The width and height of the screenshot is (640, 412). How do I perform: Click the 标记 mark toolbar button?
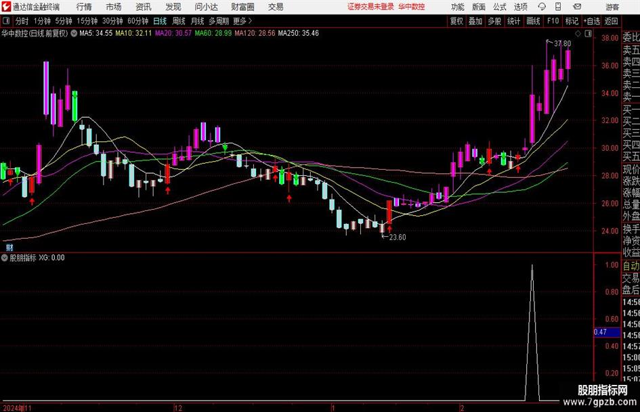click(572, 21)
